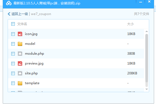Click the site.php file icon
The image size is (156, 105).
[20, 73]
